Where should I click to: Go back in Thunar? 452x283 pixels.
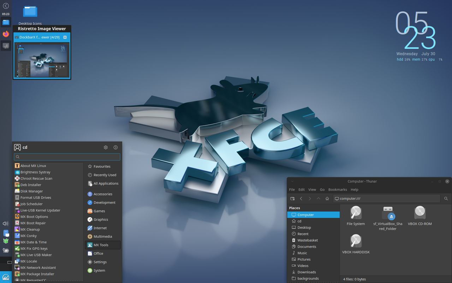click(301, 199)
